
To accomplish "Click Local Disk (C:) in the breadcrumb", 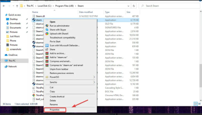I will click(44, 6).
